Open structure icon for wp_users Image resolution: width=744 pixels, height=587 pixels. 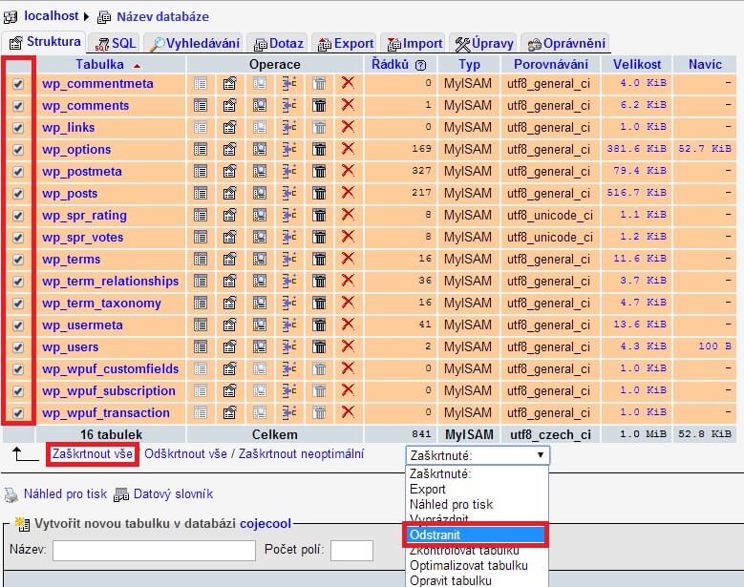229,346
